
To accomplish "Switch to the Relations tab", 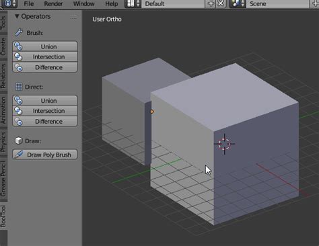I will coord(3,76).
